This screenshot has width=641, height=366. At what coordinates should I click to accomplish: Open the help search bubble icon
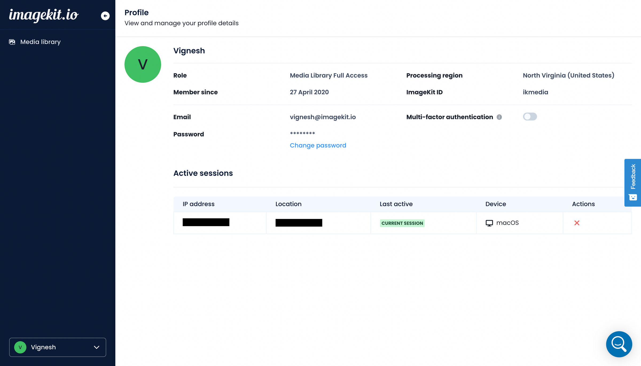click(619, 344)
